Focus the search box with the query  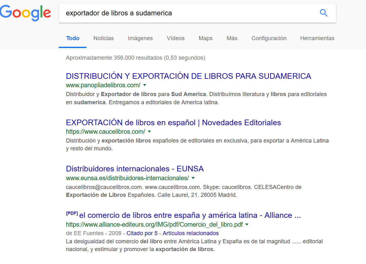pyautogui.click(x=197, y=13)
